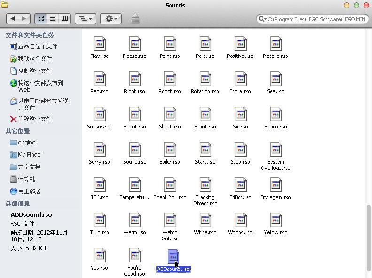This screenshot has width=372, height=278.
Task: Click the Score.rso file name
Action: click(x=240, y=91)
